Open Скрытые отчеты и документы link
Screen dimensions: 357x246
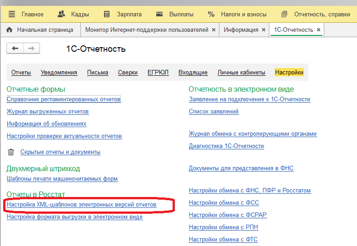click(60, 152)
